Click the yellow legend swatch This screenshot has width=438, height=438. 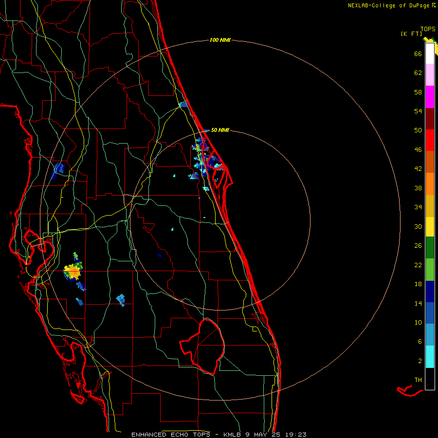(430, 227)
